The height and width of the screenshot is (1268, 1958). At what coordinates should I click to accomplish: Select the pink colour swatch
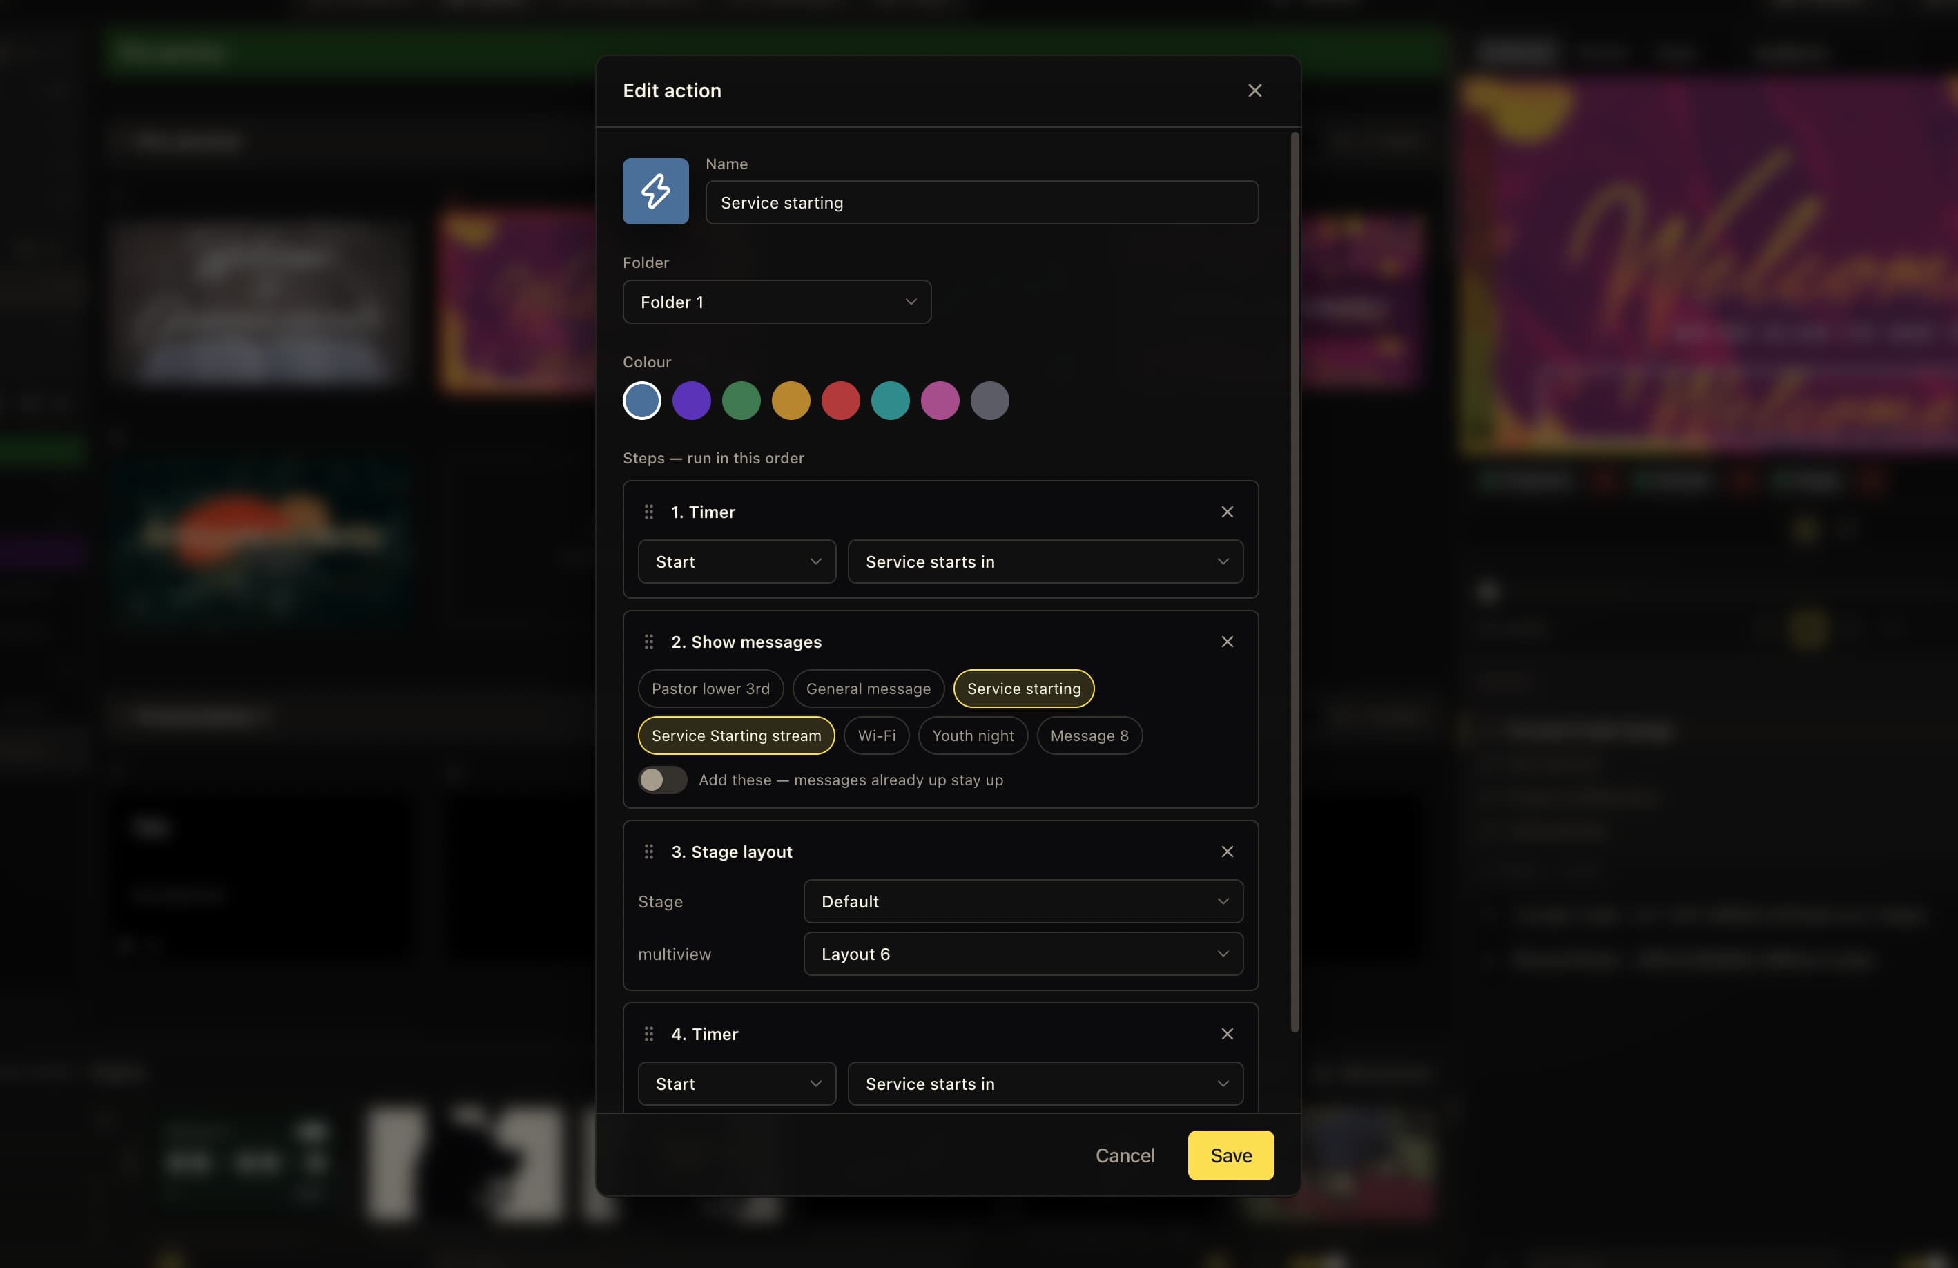940,401
